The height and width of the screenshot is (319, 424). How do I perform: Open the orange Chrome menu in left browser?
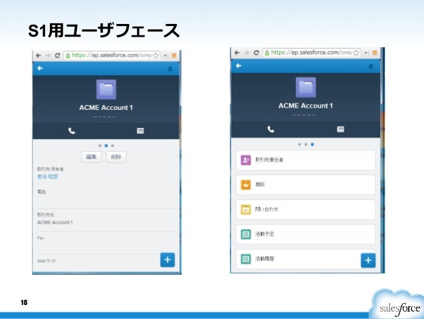[x=173, y=55]
